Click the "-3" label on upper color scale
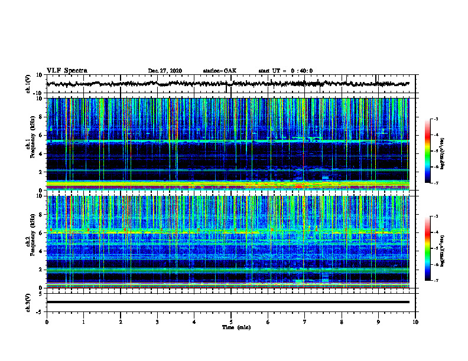 [435, 119]
